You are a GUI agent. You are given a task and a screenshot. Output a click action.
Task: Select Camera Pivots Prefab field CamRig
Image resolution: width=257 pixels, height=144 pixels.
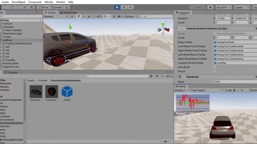click(x=235, y=63)
